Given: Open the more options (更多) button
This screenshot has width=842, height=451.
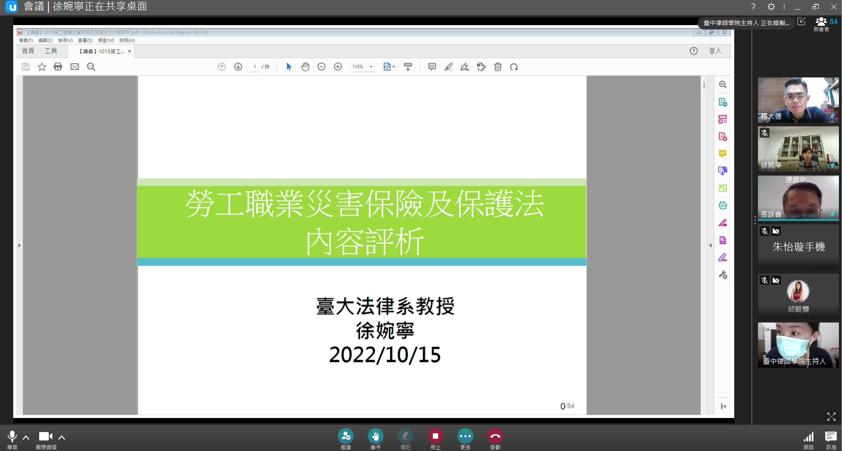Looking at the screenshot, I should (465, 436).
